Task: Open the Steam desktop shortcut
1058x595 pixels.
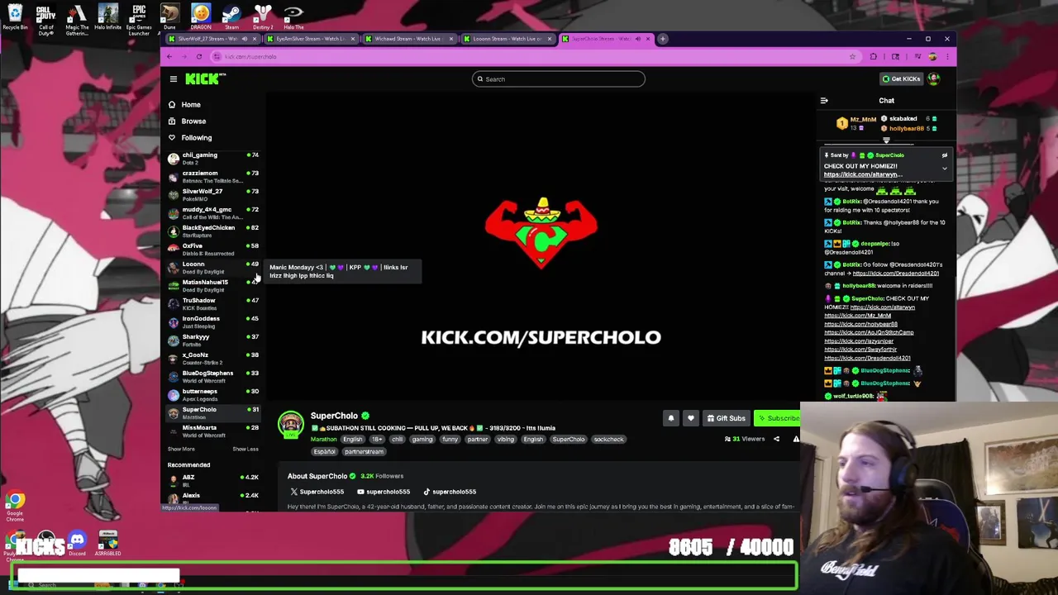Action: click(x=231, y=17)
